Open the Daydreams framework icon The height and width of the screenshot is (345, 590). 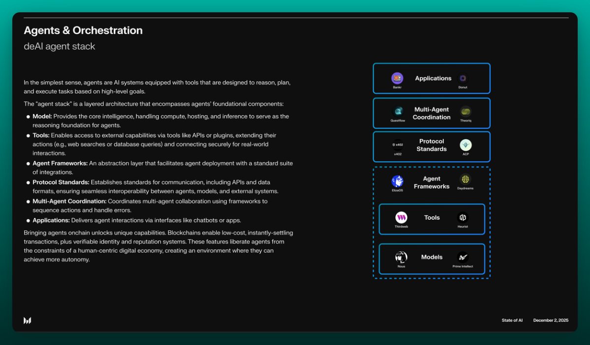click(465, 179)
